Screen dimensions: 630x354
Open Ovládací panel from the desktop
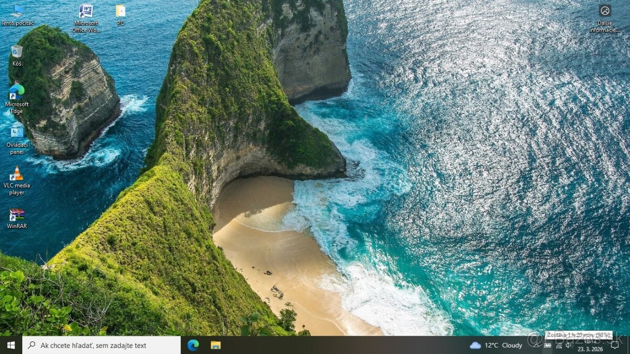[x=16, y=132]
